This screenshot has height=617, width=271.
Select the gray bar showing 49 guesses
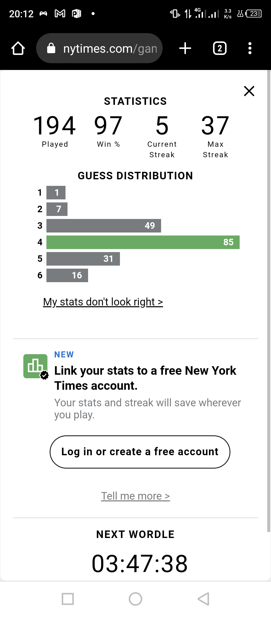click(x=104, y=226)
